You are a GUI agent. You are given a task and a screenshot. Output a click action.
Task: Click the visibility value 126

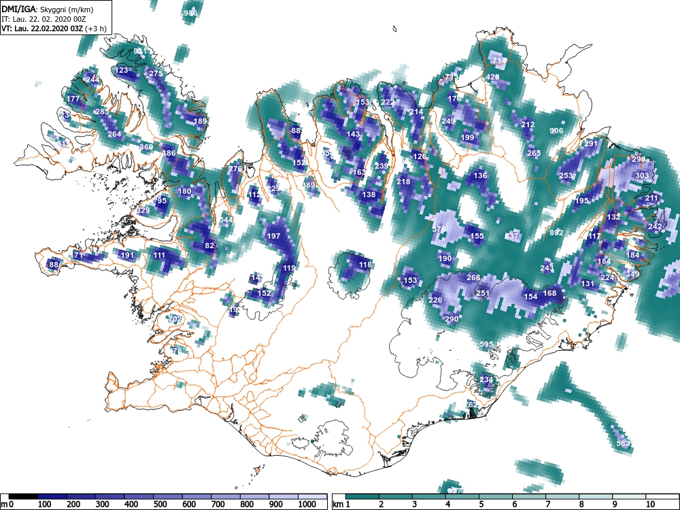(x=420, y=156)
